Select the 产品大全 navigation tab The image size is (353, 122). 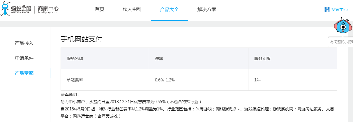(x=169, y=9)
